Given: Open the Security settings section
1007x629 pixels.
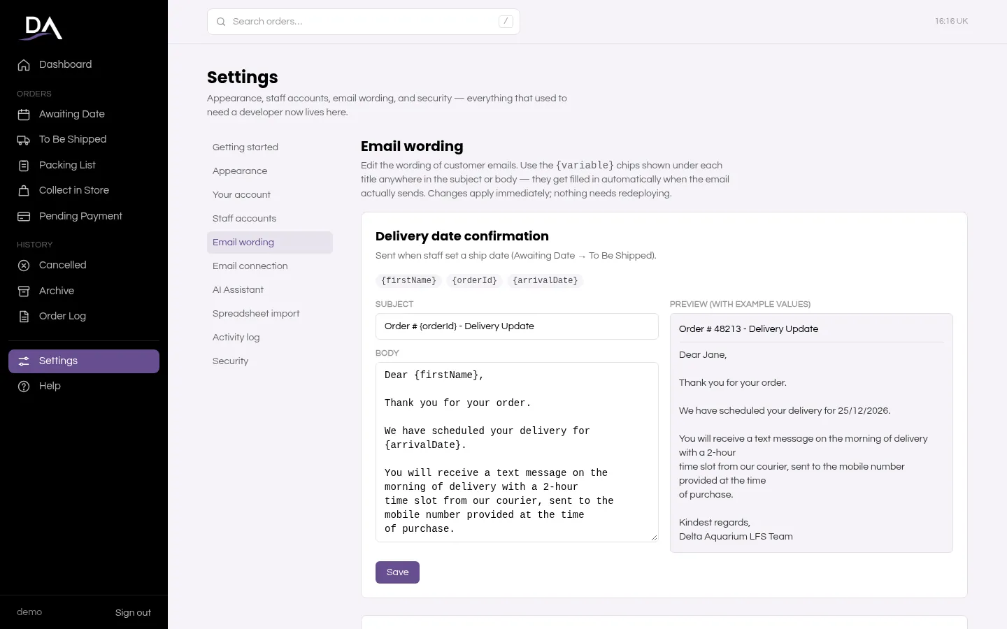Looking at the screenshot, I should click(x=270, y=361).
